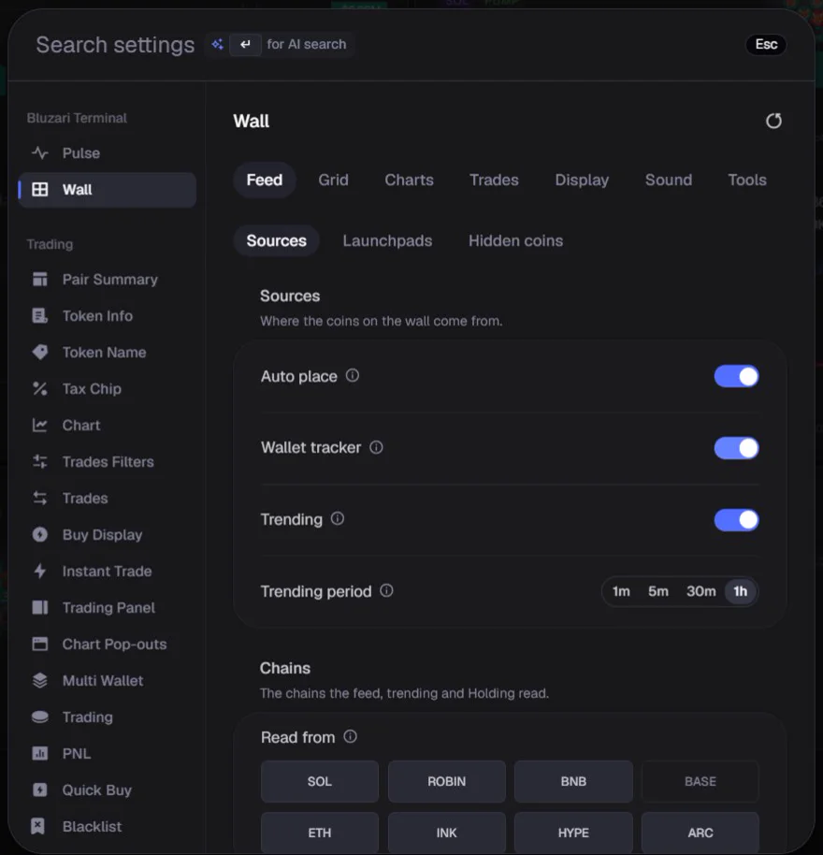The width and height of the screenshot is (823, 855).
Task: Close settings with Esc button
Action: click(x=766, y=44)
